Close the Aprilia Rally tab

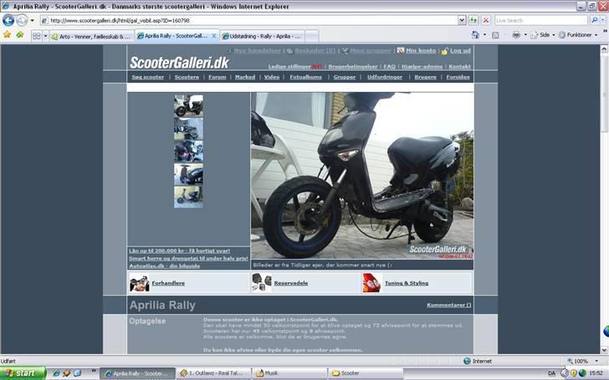pos(213,36)
